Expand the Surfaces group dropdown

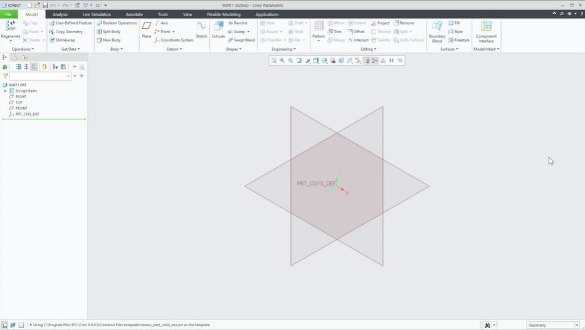tap(449, 49)
